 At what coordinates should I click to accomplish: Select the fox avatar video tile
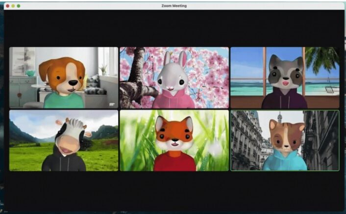point(174,140)
